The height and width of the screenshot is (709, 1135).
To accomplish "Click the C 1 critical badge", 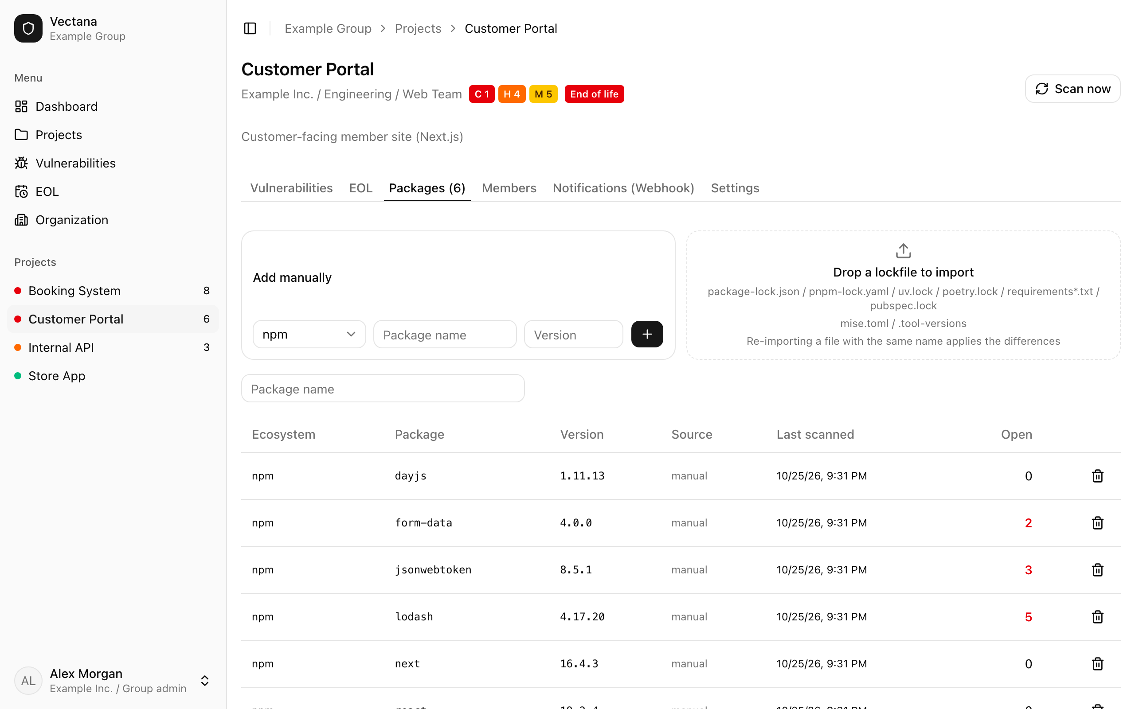I will (481, 94).
